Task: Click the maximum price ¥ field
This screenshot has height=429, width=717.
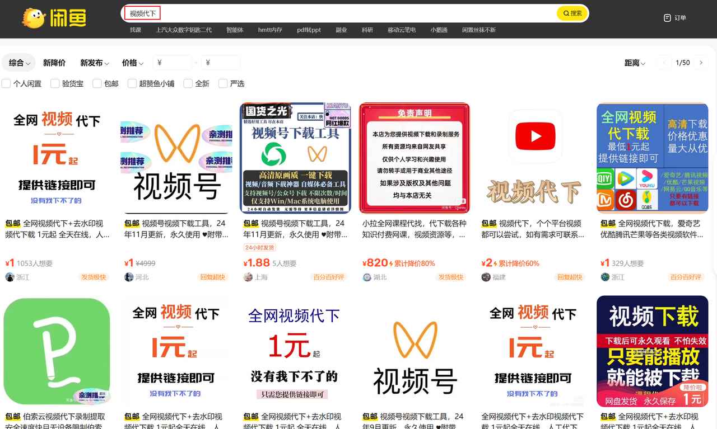Action: (221, 63)
